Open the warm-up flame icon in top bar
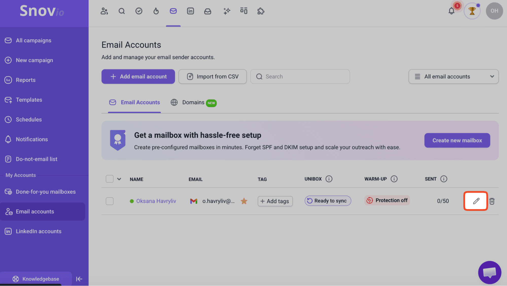This screenshot has height=286, width=507. 156,11
